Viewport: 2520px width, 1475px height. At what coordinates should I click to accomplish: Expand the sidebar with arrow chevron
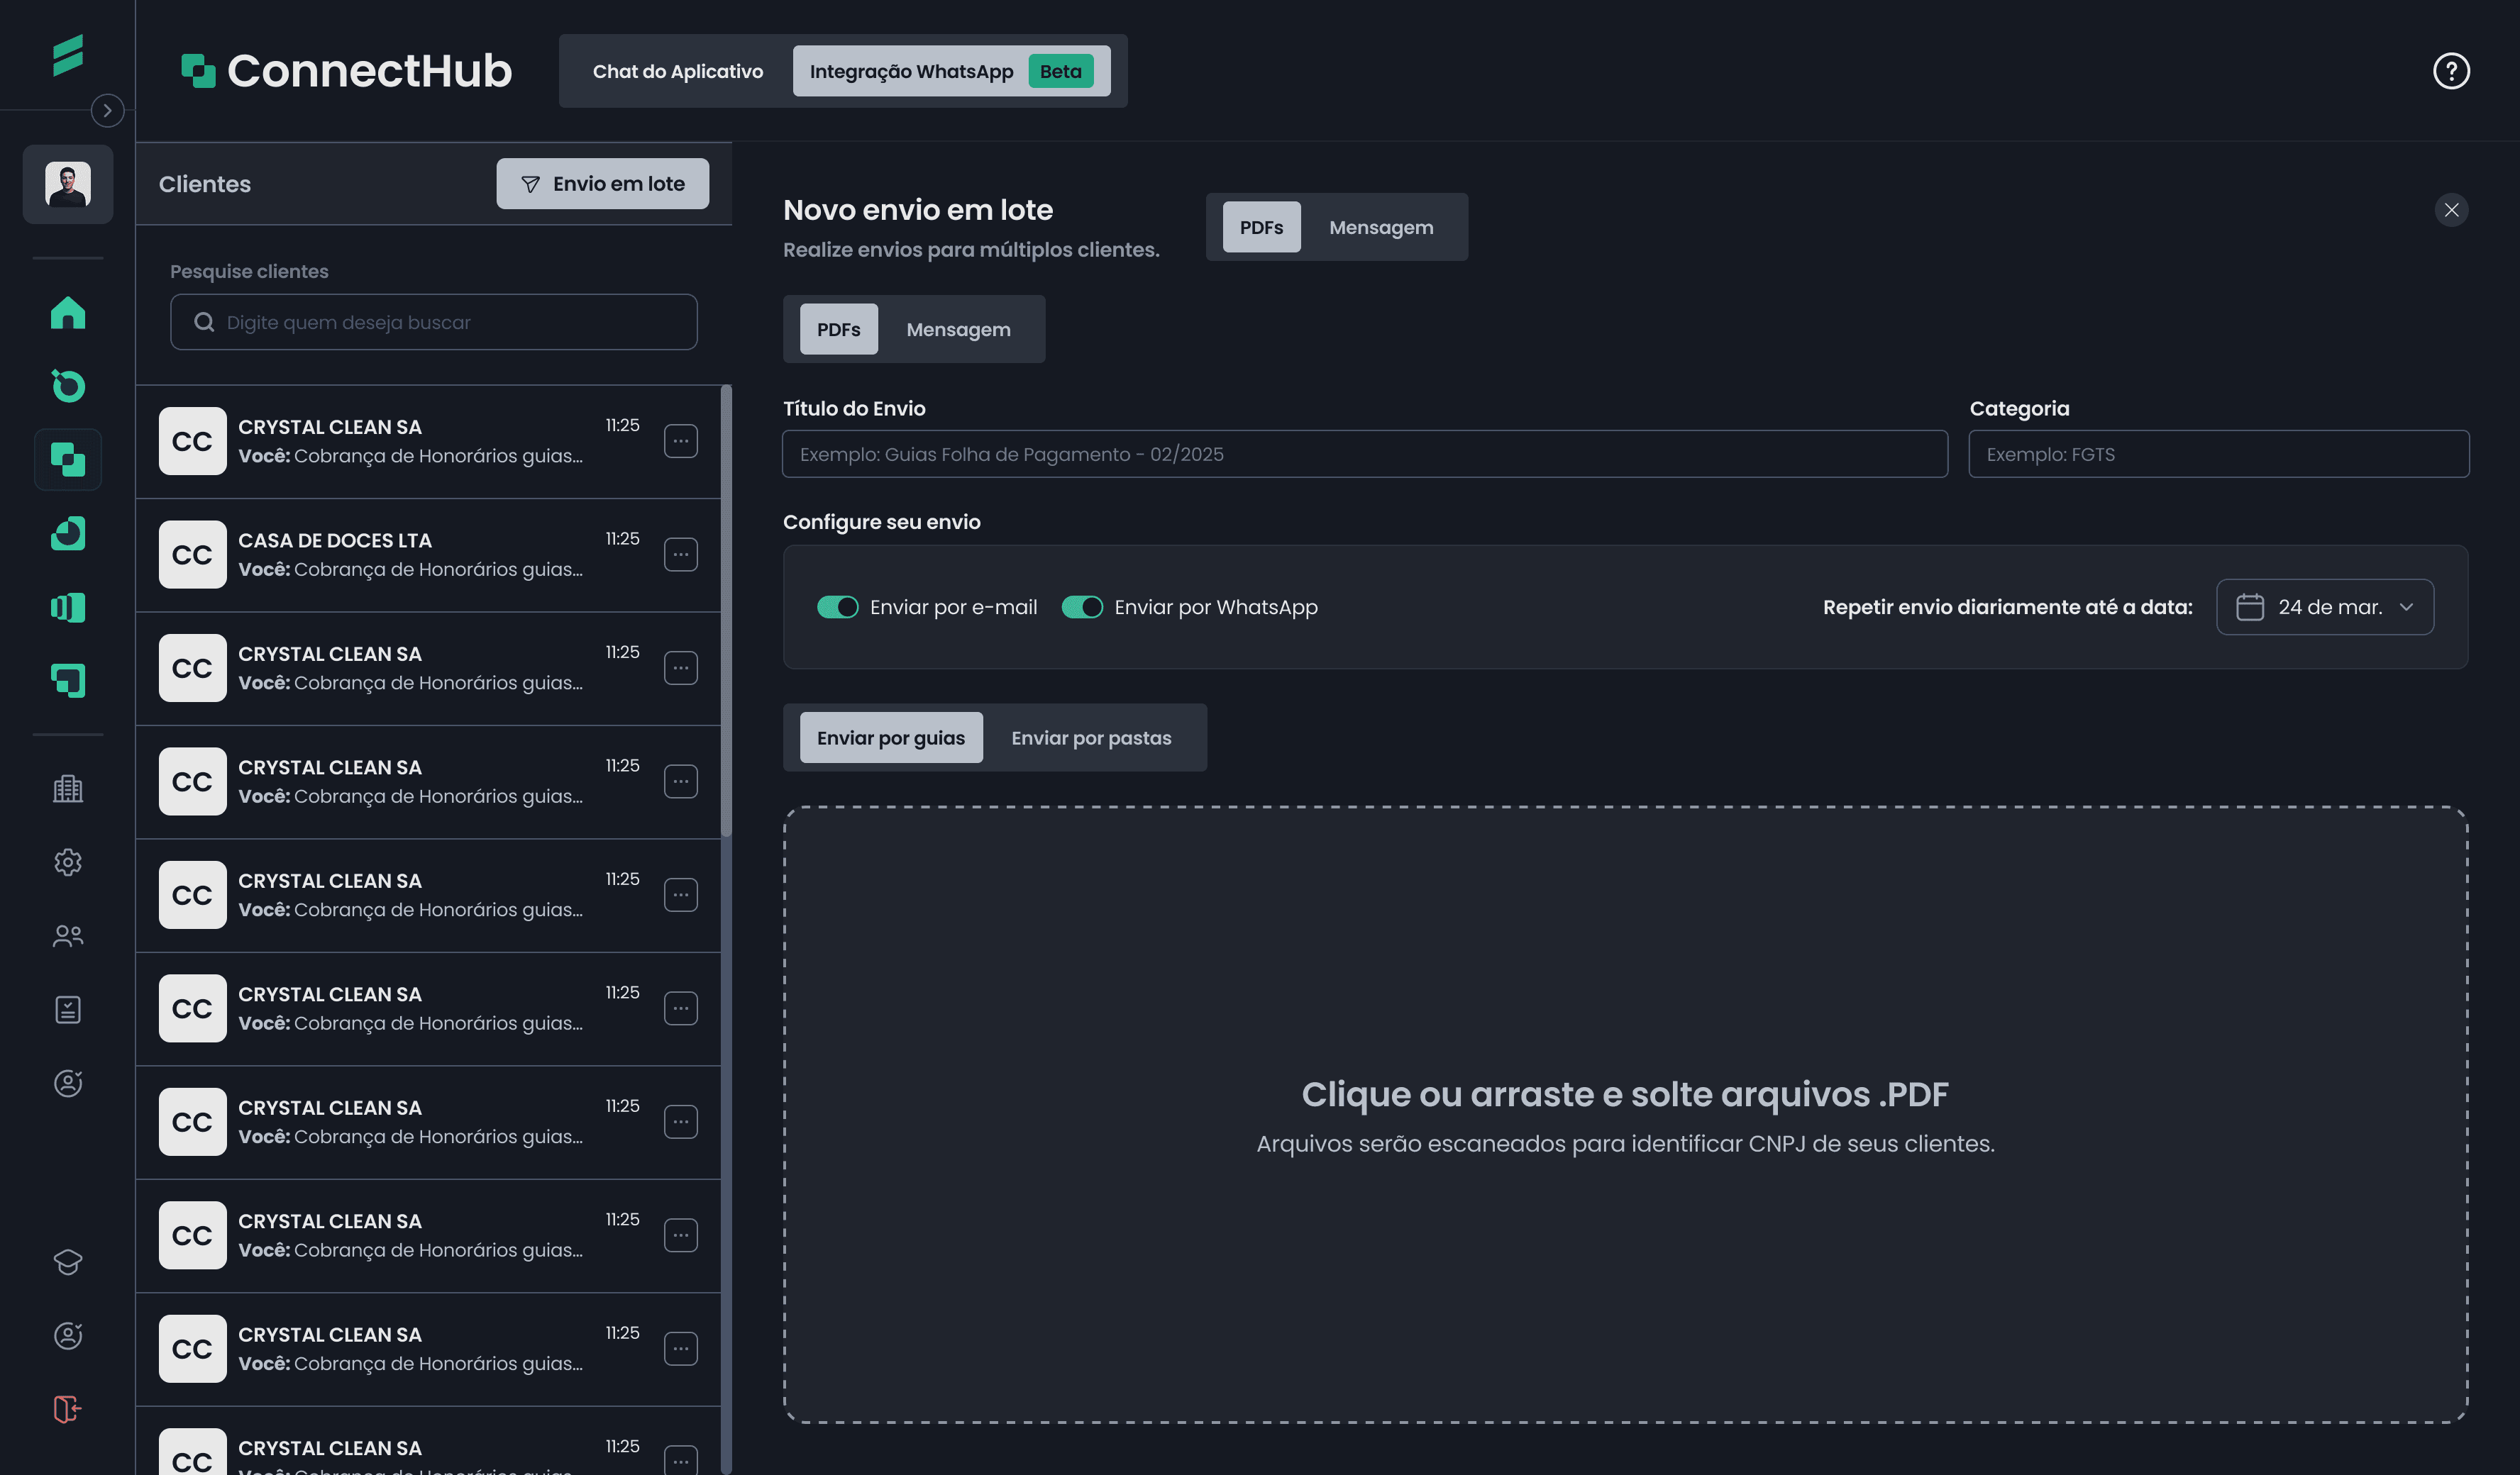point(107,110)
